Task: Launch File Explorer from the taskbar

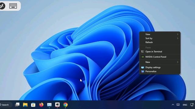Action: pos(25,105)
